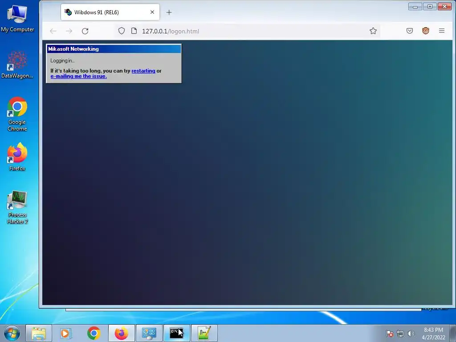Go forward to the next page
Viewport: 456px width, 342px height.
[69, 31]
